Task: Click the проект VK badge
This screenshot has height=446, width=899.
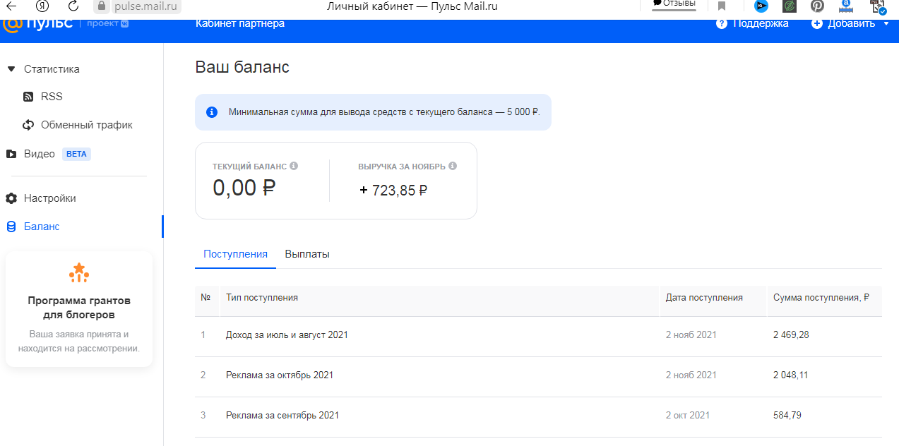Action: [x=107, y=23]
